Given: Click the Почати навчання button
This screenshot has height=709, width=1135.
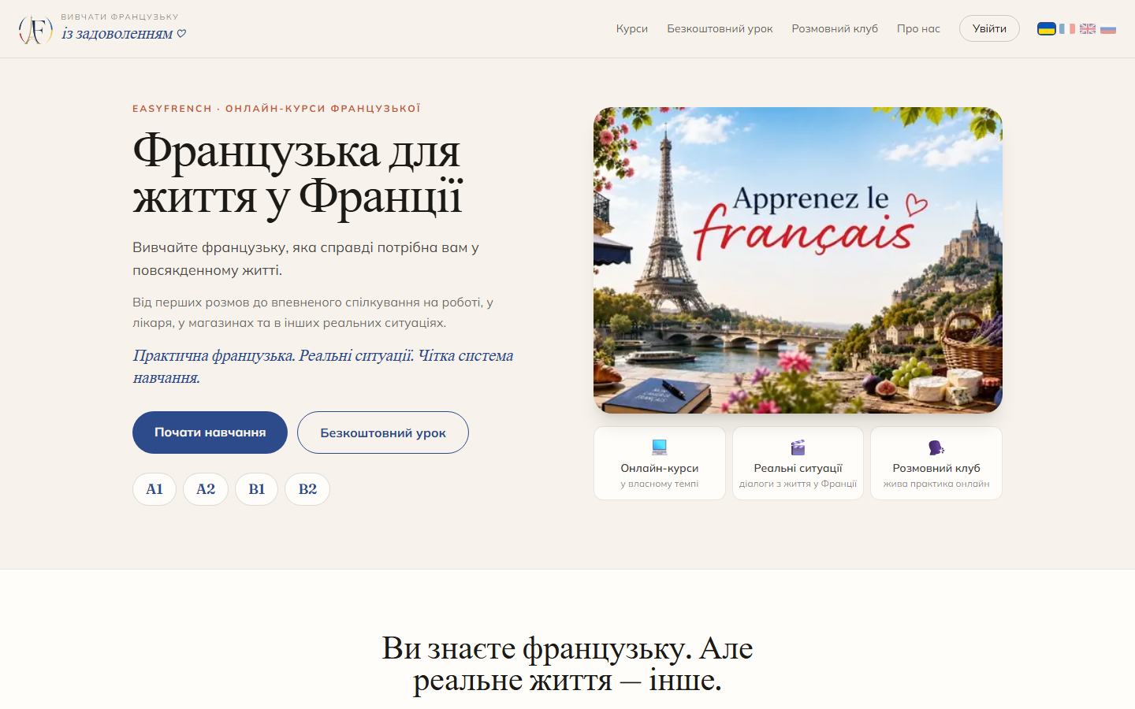Looking at the screenshot, I should pos(210,432).
